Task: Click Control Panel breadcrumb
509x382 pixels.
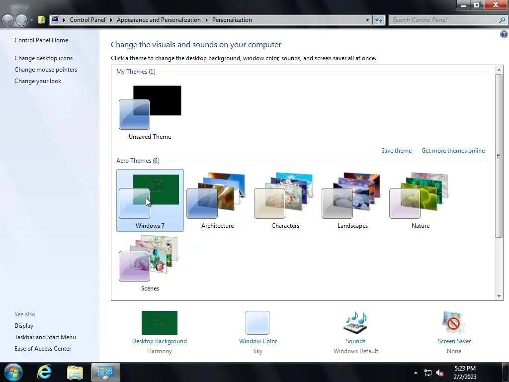Action: click(x=87, y=20)
